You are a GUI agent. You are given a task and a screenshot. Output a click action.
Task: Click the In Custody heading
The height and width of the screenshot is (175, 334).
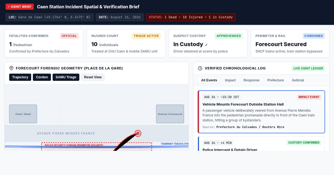click(x=188, y=44)
